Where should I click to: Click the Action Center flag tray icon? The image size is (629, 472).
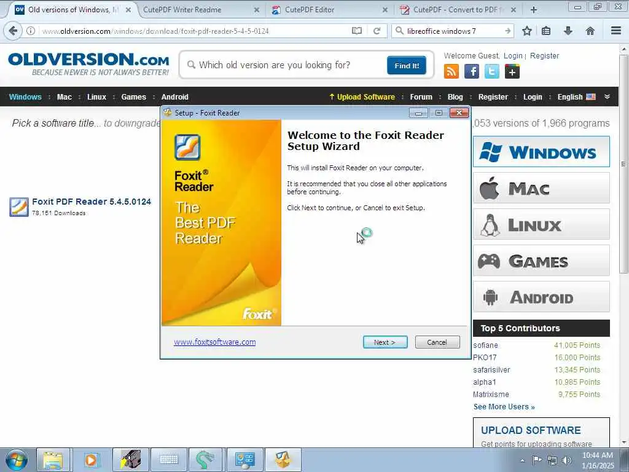tap(537, 460)
